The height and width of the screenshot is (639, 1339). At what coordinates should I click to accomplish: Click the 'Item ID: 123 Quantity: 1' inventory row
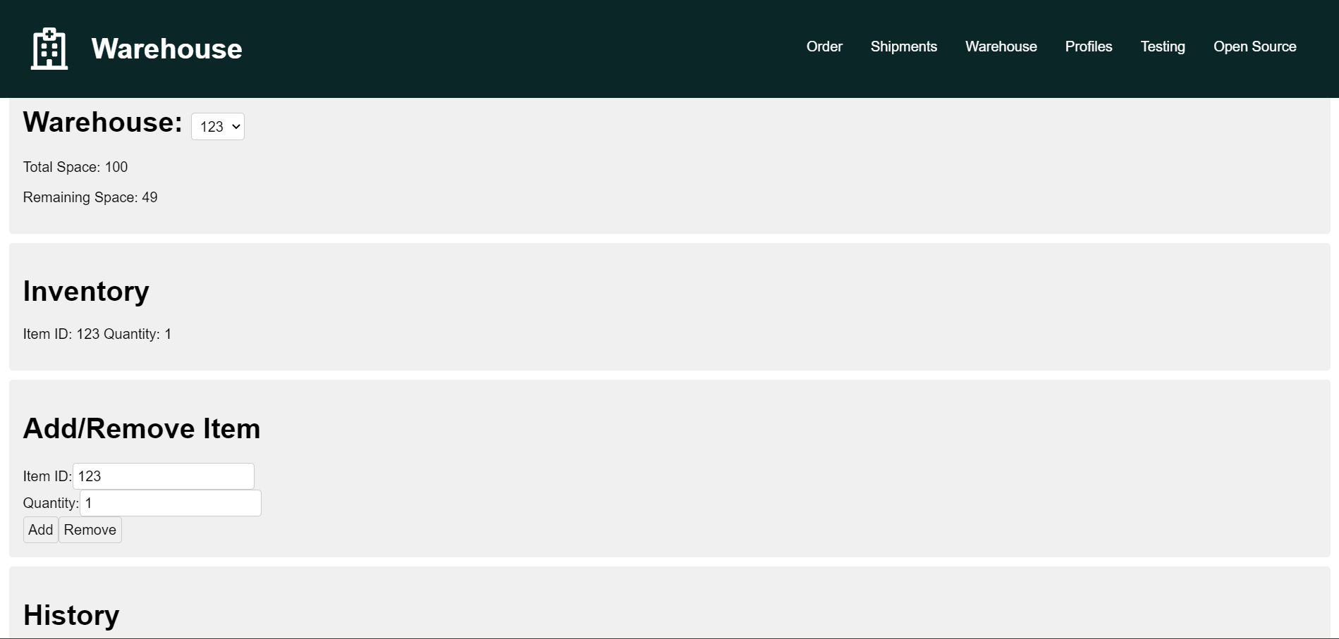[97, 334]
